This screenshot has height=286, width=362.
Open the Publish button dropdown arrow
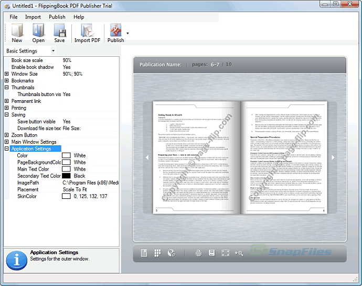[x=127, y=33]
